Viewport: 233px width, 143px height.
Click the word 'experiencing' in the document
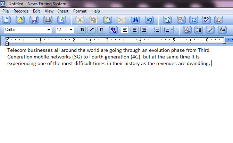(x=22, y=64)
